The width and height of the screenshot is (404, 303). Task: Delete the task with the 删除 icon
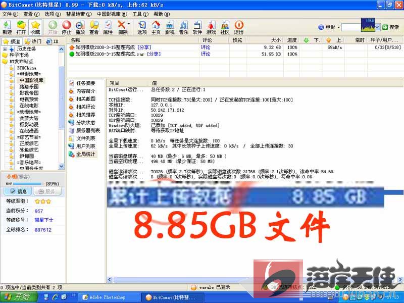click(x=122, y=27)
